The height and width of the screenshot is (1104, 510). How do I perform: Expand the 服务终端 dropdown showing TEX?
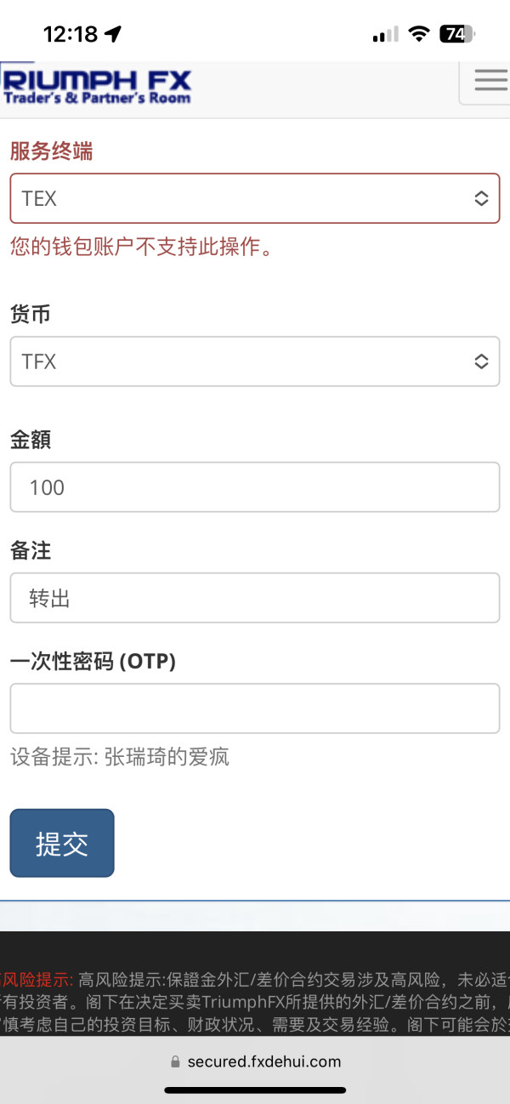(x=255, y=199)
